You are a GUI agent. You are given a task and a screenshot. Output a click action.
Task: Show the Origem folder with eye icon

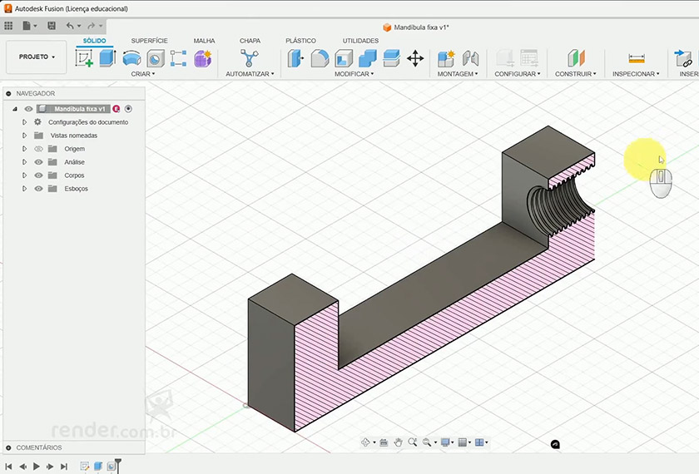(x=38, y=149)
